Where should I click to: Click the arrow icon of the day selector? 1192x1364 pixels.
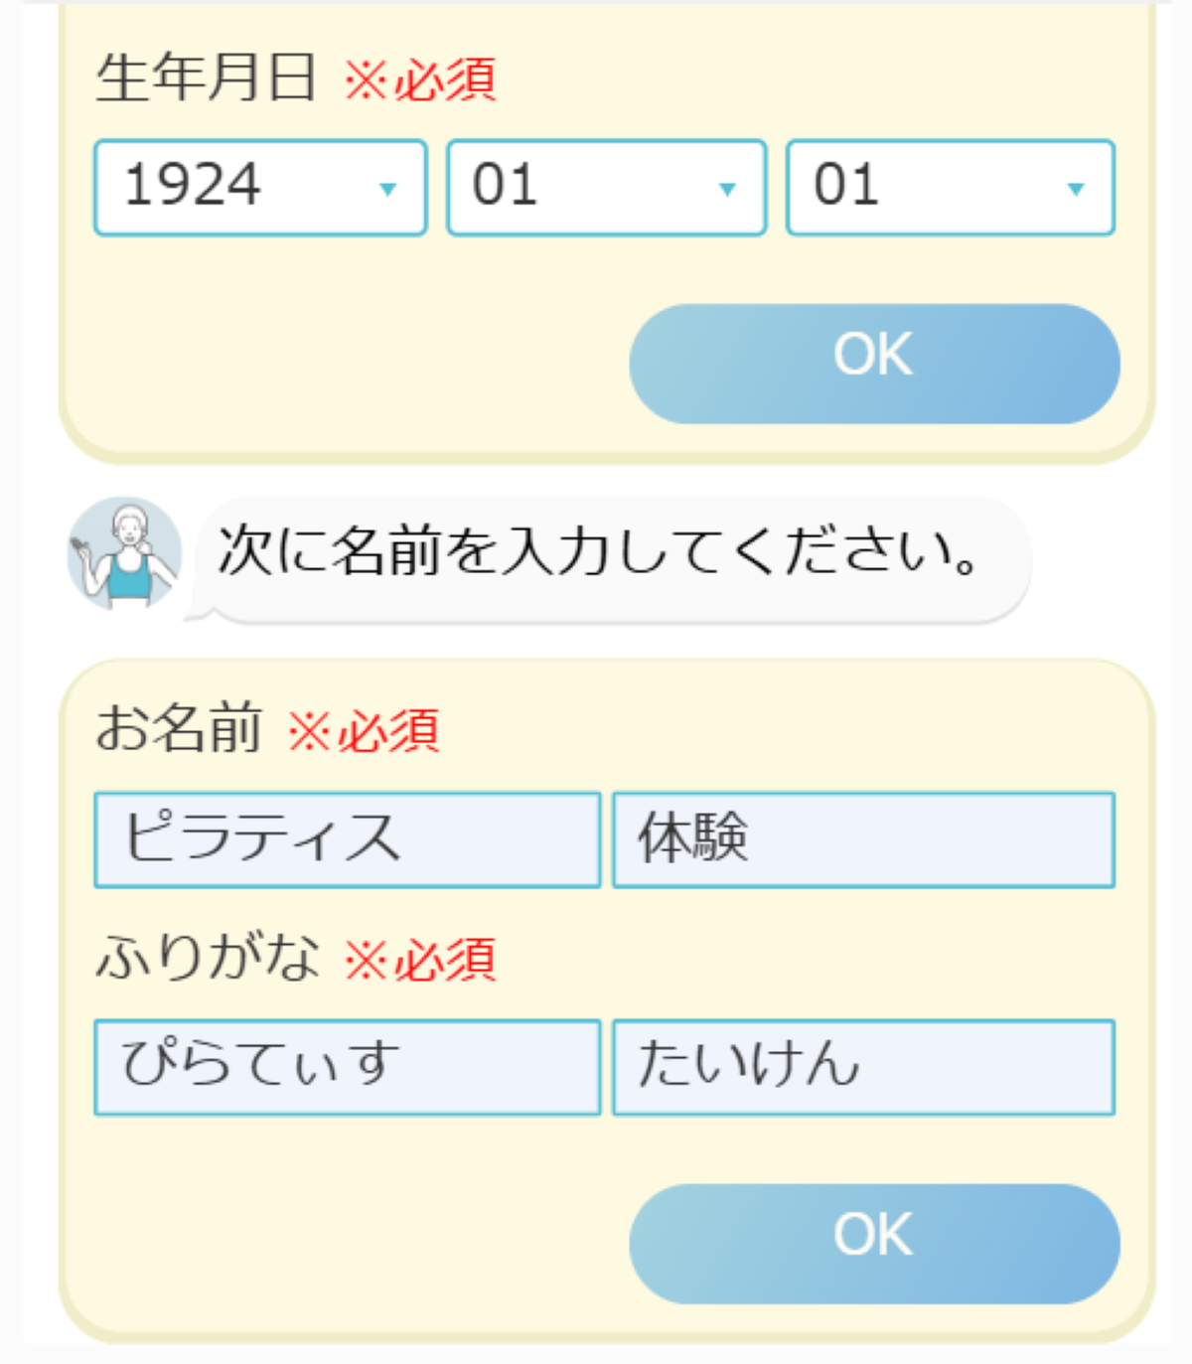coord(1075,189)
